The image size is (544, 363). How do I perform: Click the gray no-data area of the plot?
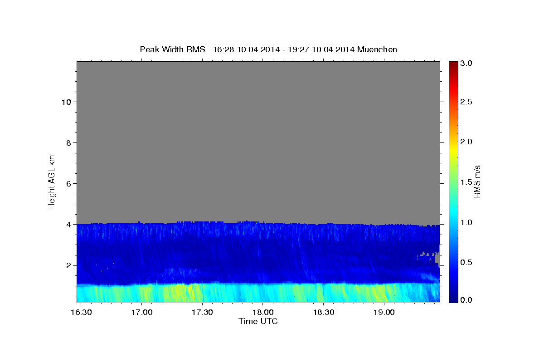[x=258, y=141]
